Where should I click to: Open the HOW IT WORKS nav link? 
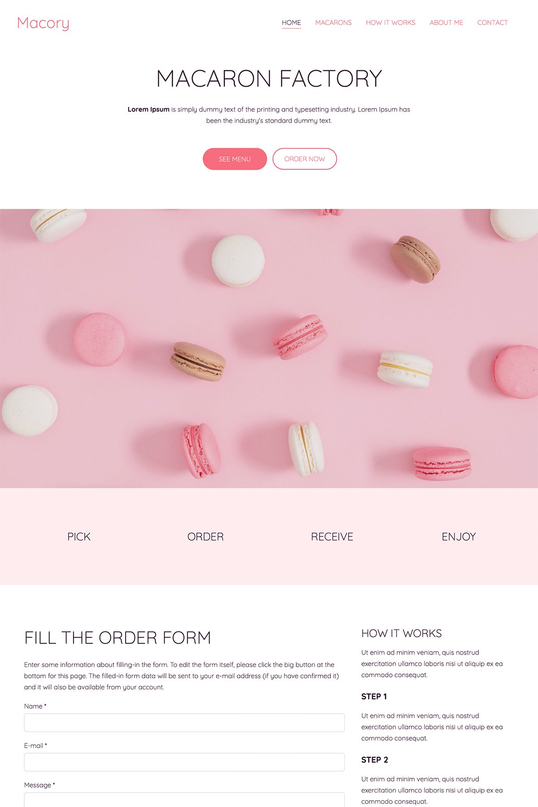(x=390, y=22)
